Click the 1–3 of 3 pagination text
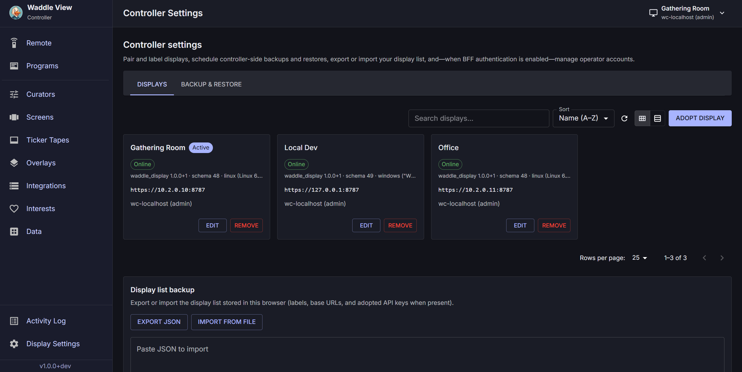This screenshot has height=372, width=742. click(x=675, y=258)
